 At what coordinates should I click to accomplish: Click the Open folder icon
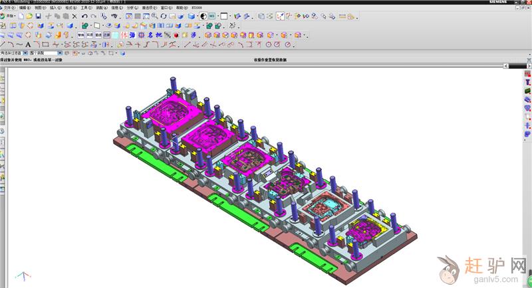[x=29, y=15]
